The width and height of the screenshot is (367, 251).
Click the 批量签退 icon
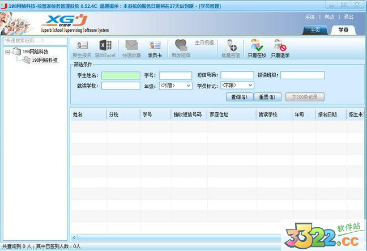point(231,46)
